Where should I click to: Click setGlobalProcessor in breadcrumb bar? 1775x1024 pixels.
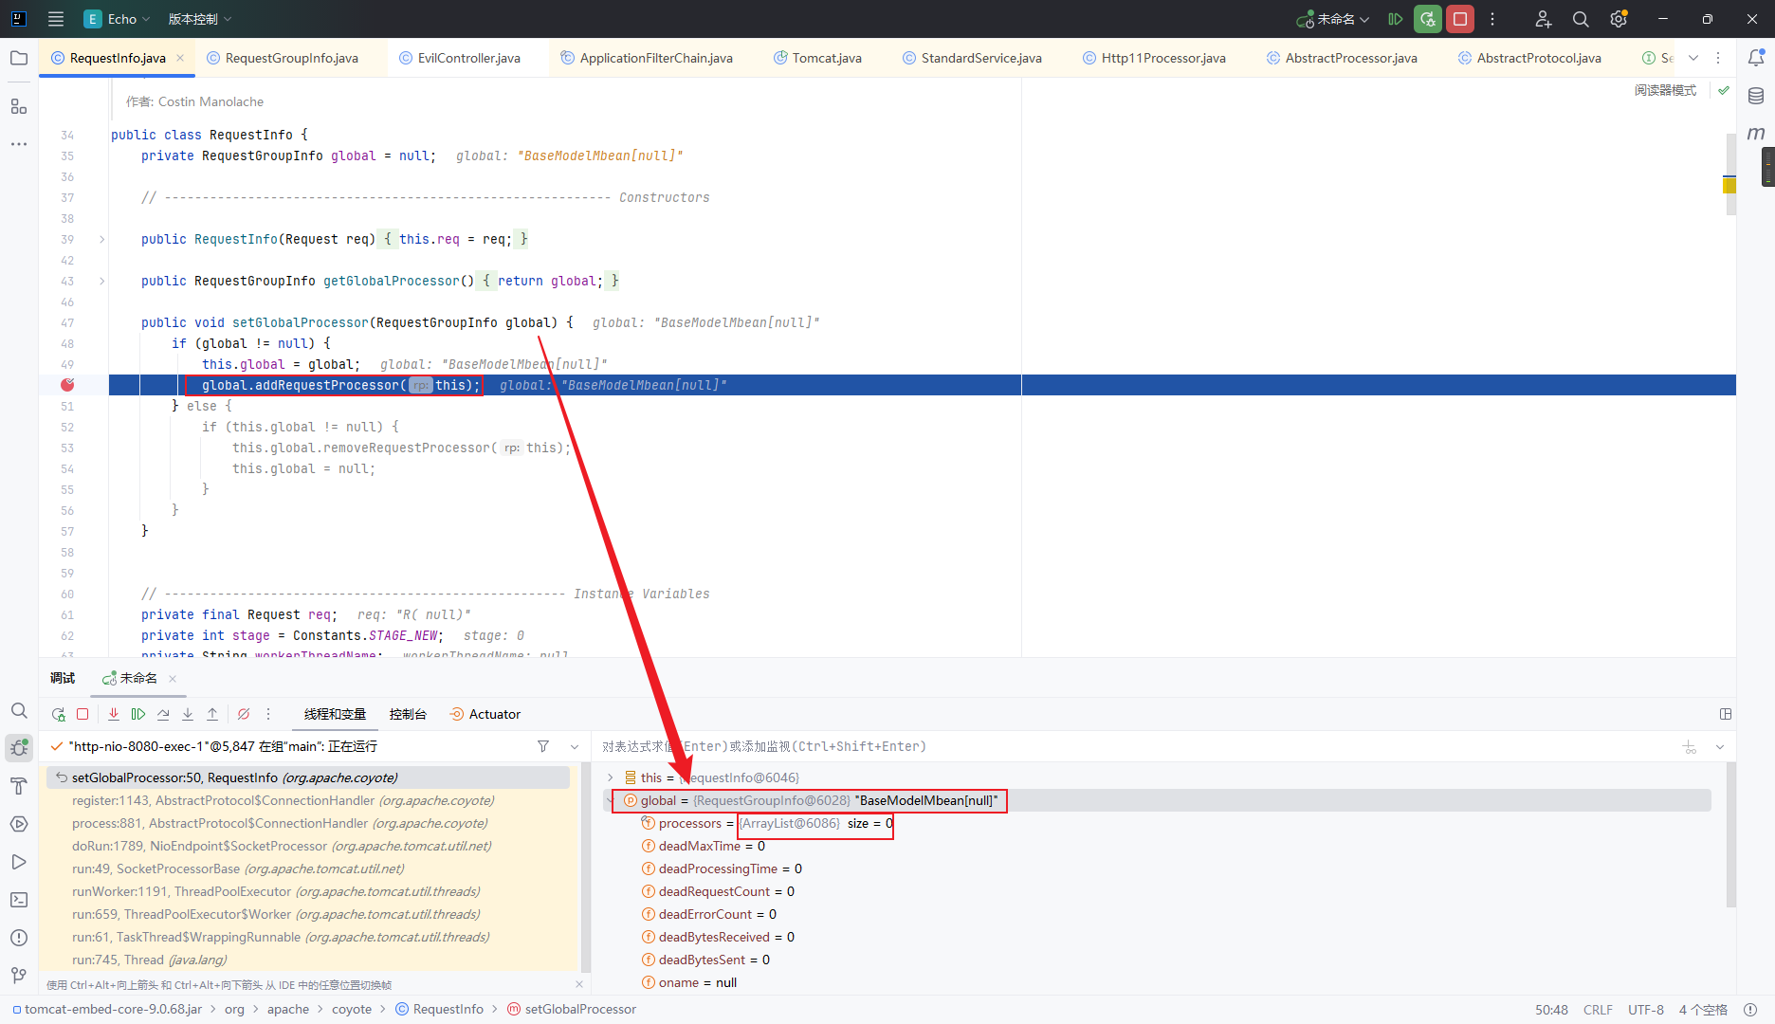(571, 1009)
